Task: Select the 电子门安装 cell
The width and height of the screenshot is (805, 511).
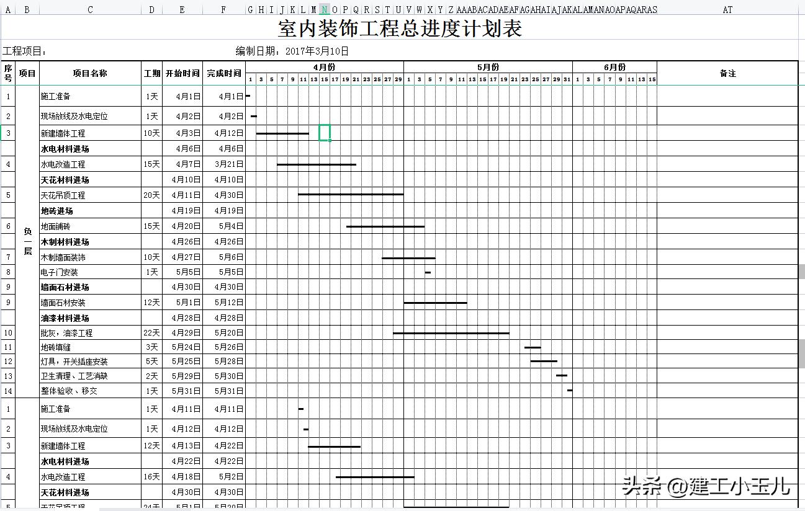Action: click(x=90, y=272)
